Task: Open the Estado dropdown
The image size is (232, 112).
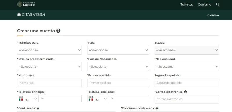Action: click(x=187, y=50)
